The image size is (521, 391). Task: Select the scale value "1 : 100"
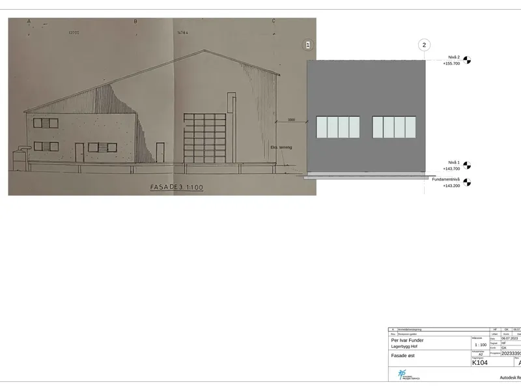click(481, 345)
